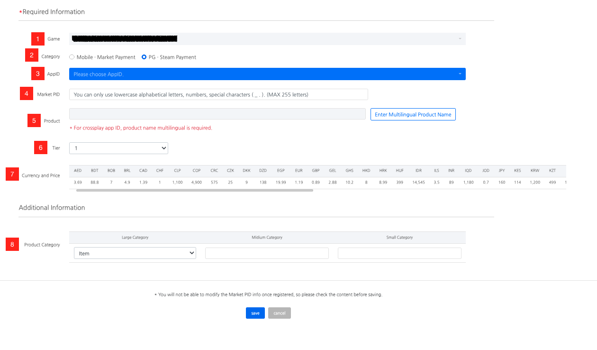Click the red number 7 marker beside Currency and Price
597x350 pixels.
pos(12,175)
